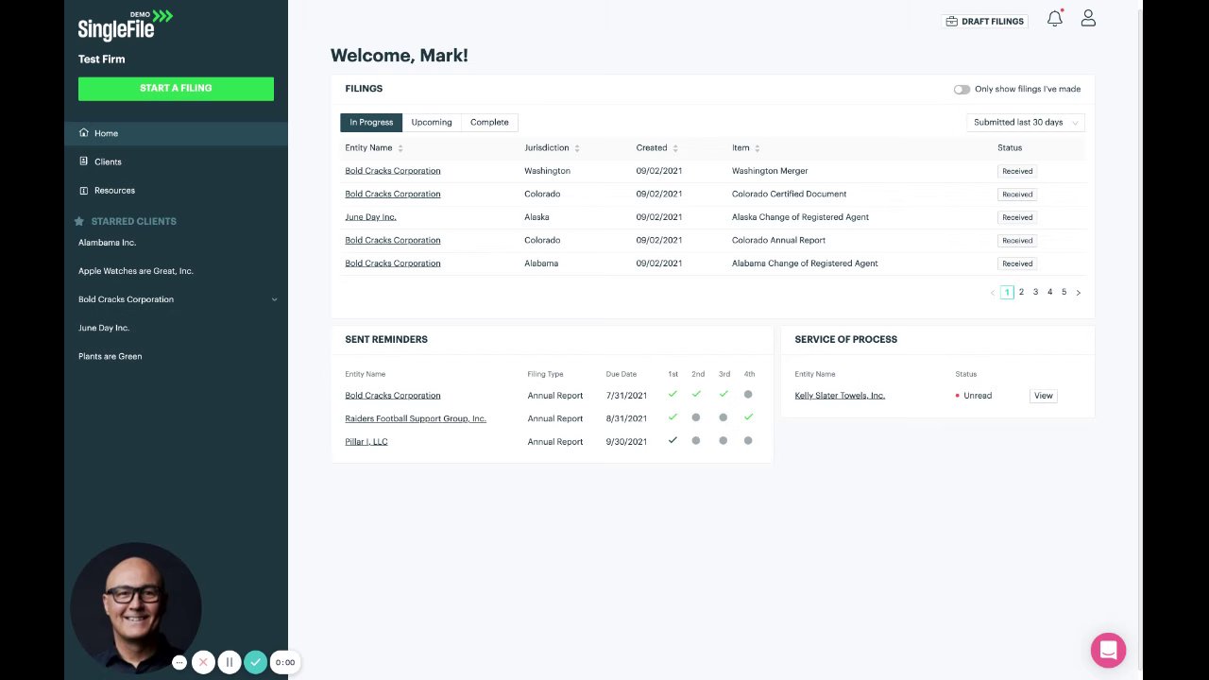Pause the recording with pause button

[229, 662]
